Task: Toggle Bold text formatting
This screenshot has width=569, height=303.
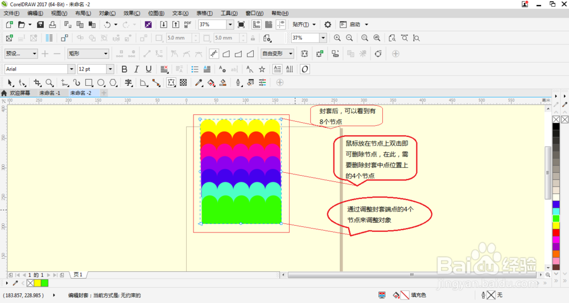Action: point(124,69)
